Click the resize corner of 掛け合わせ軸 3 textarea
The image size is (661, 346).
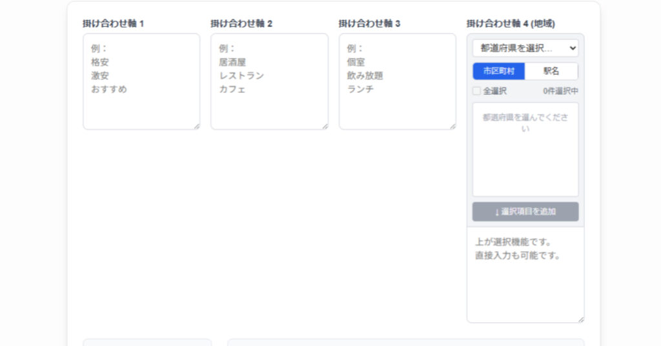pos(453,126)
